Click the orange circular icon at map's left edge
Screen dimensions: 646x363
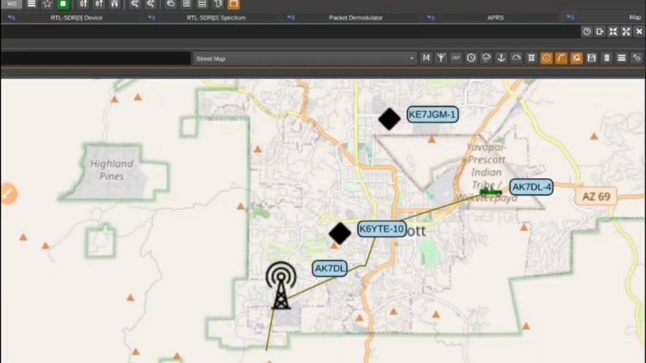tap(9, 194)
